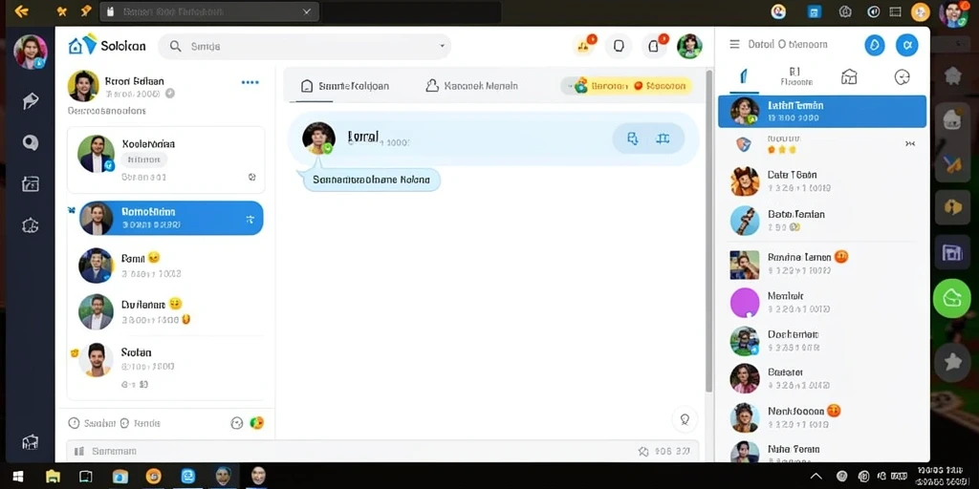Open the white contact card with green avatar
The height and width of the screenshot is (489, 979).
click(166, 159)
